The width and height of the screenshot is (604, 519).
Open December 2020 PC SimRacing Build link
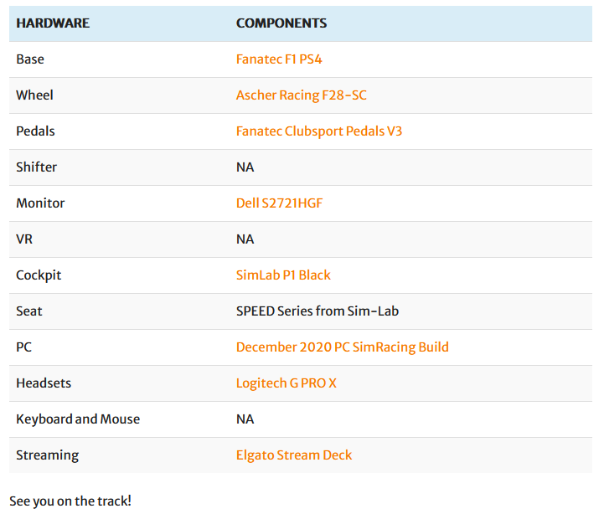pyautogui.click(x=342, y=347)
